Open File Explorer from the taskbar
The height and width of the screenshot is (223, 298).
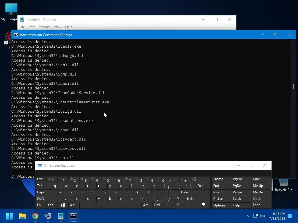coord(22,216)
